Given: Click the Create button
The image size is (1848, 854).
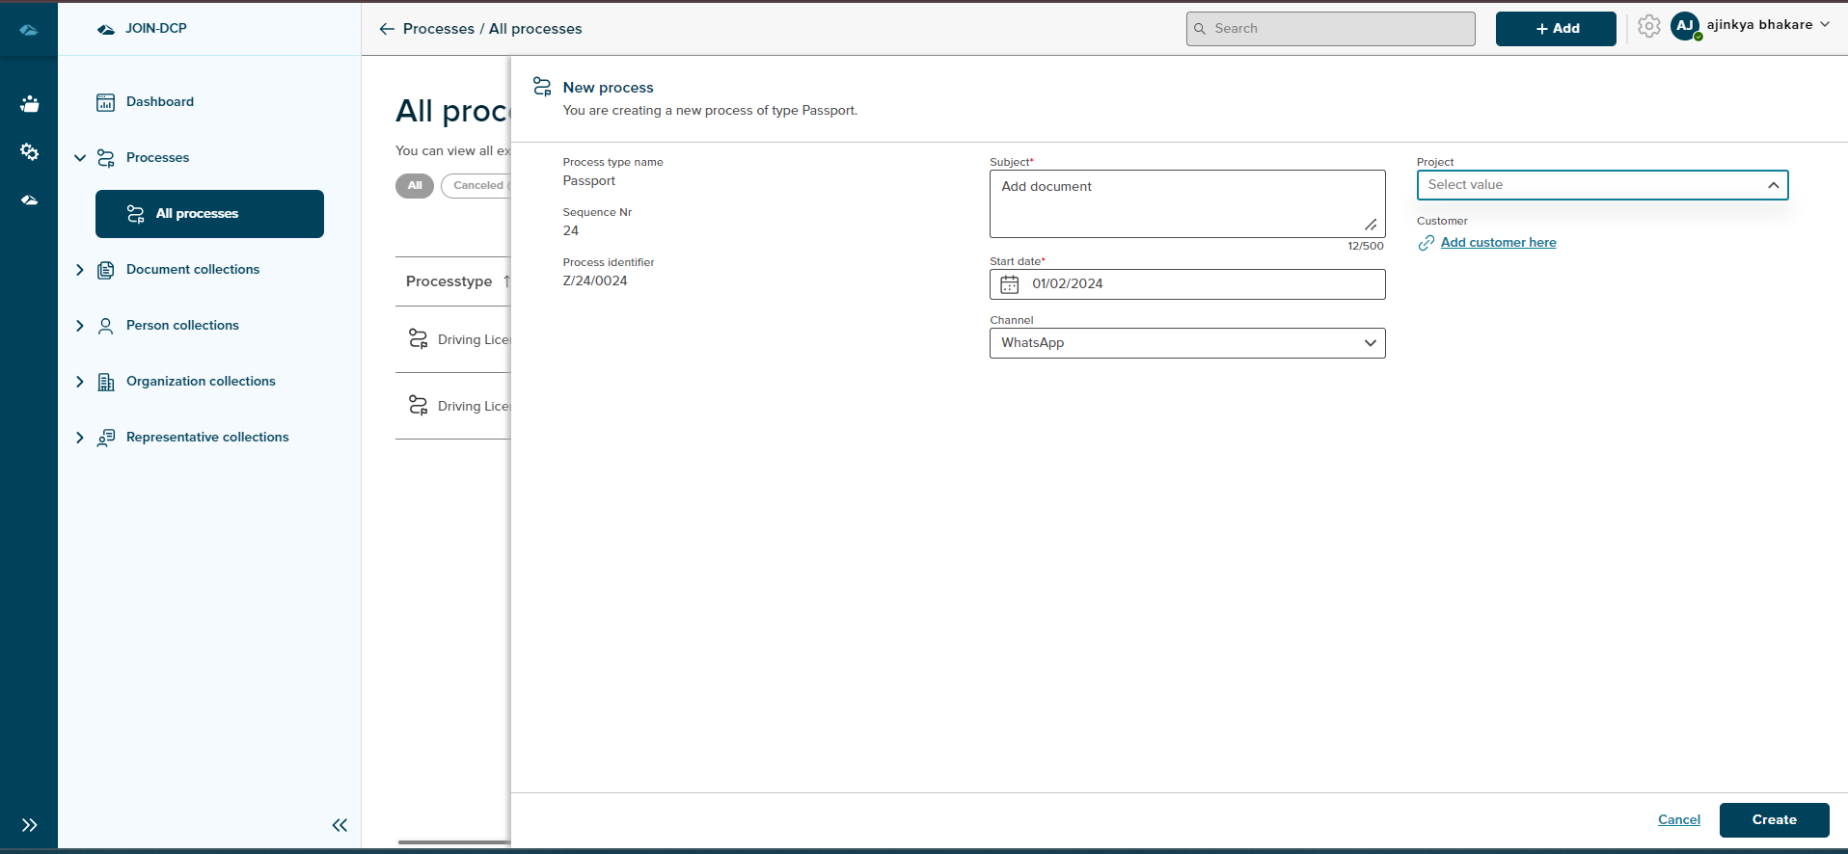Looking at the screenshot, I should (x=1773, y=819).
